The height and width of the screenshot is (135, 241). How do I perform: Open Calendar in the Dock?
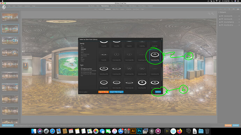coord(71,131)
